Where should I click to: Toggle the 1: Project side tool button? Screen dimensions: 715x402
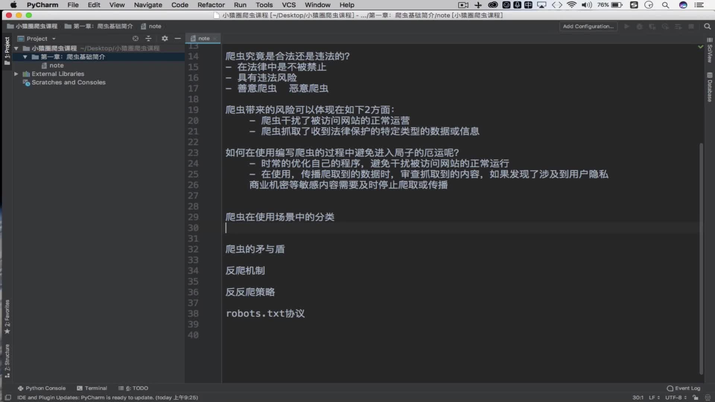click(x=7, y=51)
